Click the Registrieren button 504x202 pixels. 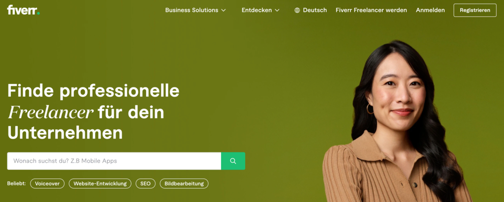pos(475,10)
